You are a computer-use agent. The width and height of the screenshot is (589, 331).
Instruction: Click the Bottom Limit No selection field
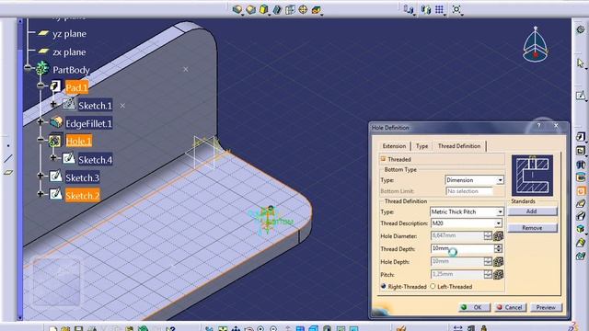pyautogui.click(x=468, y=191)
